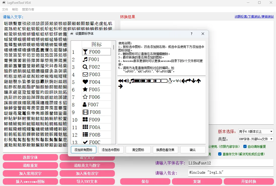Select the F005 filled star icon

coord(96,89)
